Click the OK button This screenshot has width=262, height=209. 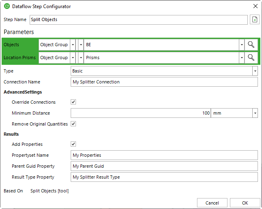[x=245, y=203]
